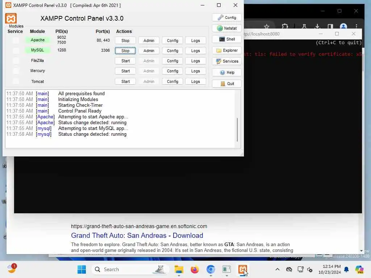Screen dimensions: 371x278
Task: Open Chrome profile avatar
Action: pos(343,26)
